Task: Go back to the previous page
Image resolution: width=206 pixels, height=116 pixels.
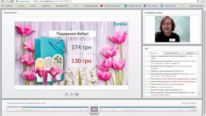Action: [3, 1]
